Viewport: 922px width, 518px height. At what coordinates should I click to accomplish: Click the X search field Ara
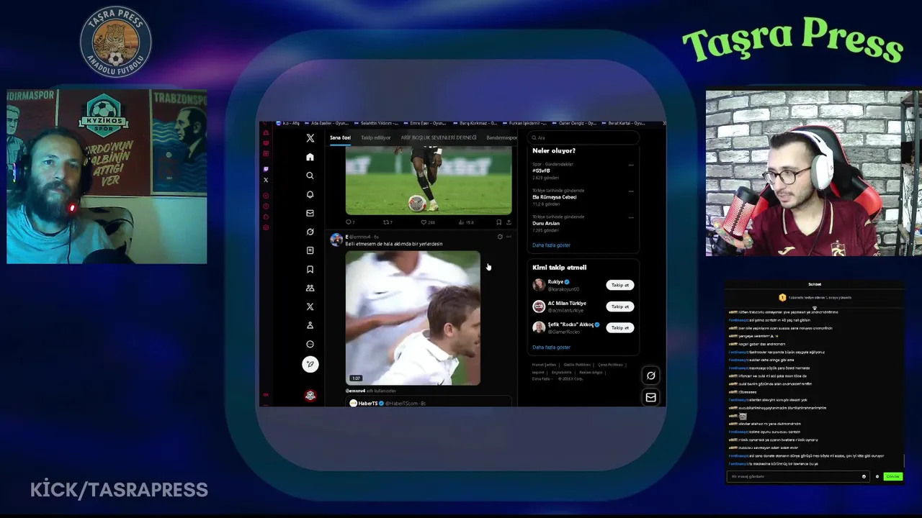click(584, 137)
